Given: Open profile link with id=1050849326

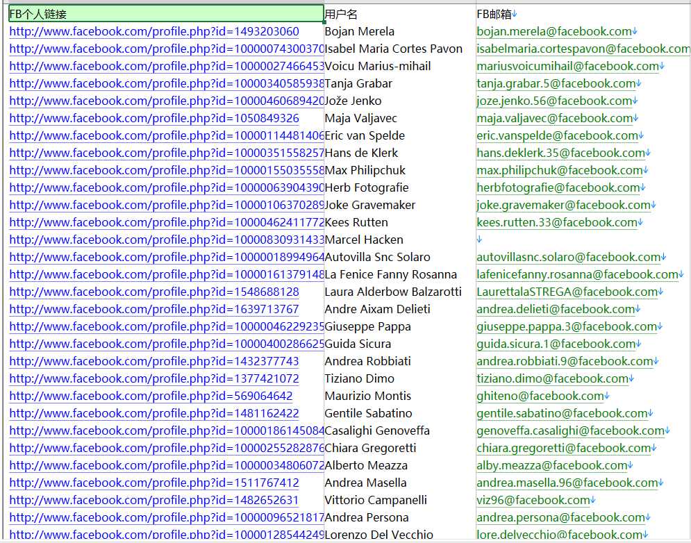Looking at the screenshot, I should point(154,118).
